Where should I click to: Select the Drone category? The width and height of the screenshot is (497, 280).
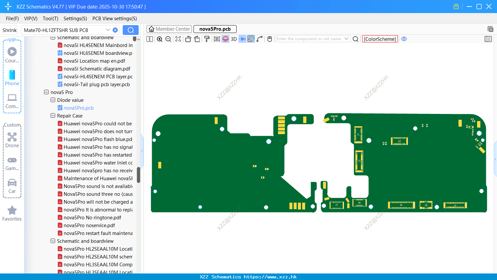pos(12,140)
